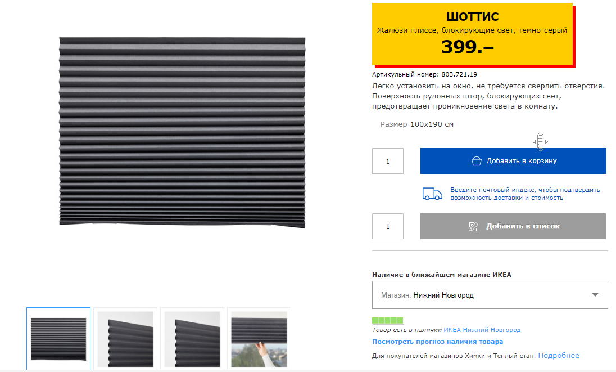Select the third thumbnail of the blinds
Viewport: 616px width, 372px height.
(x=192, y=339)
